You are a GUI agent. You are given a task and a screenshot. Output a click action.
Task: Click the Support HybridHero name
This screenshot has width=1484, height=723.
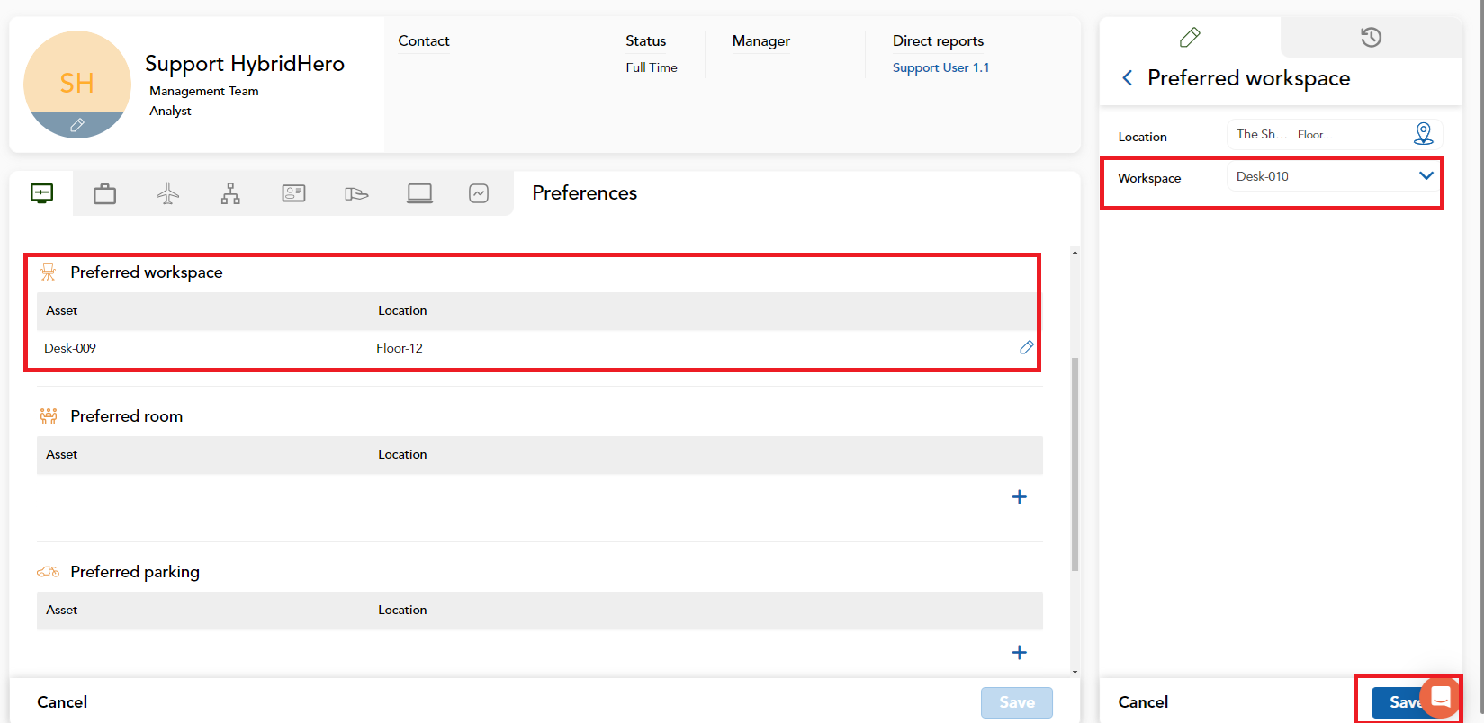(245, 64)
